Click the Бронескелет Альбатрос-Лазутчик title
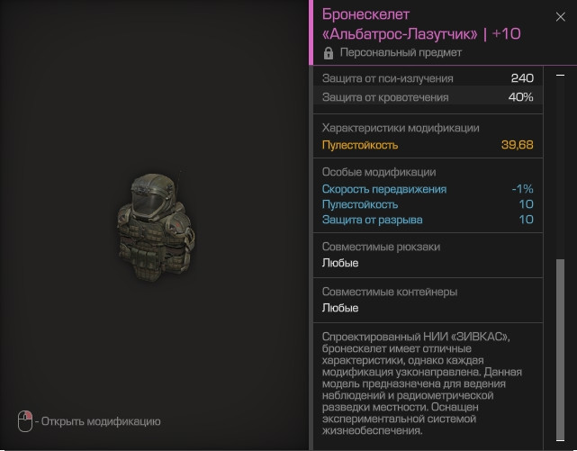Viewport: 577px width, 451px height. [421, 24]
